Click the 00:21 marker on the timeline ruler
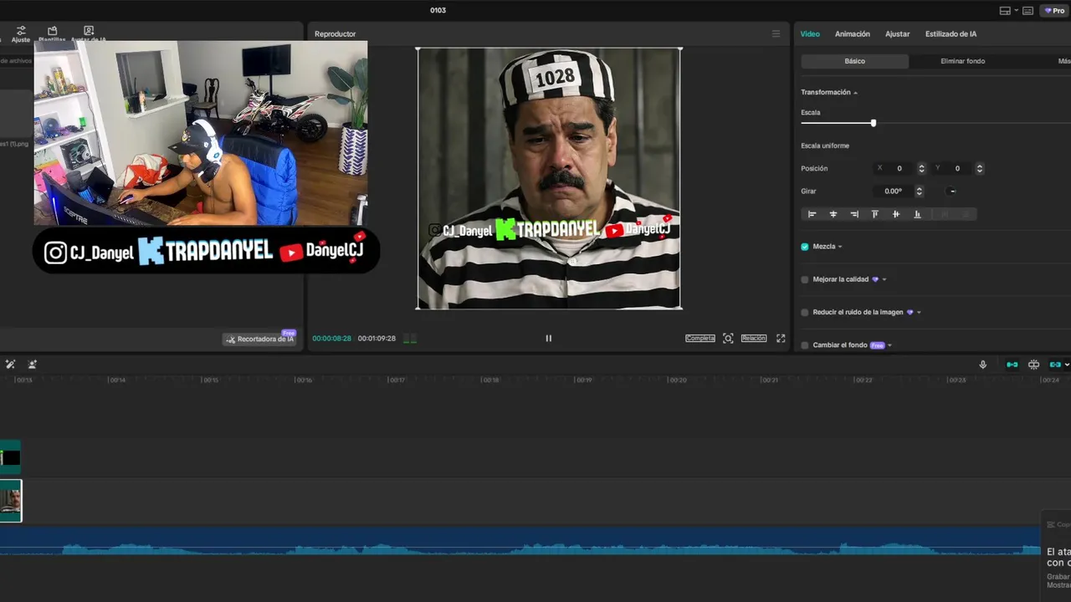The height and width of the screenshot is (602, 1071). [771, 380]
